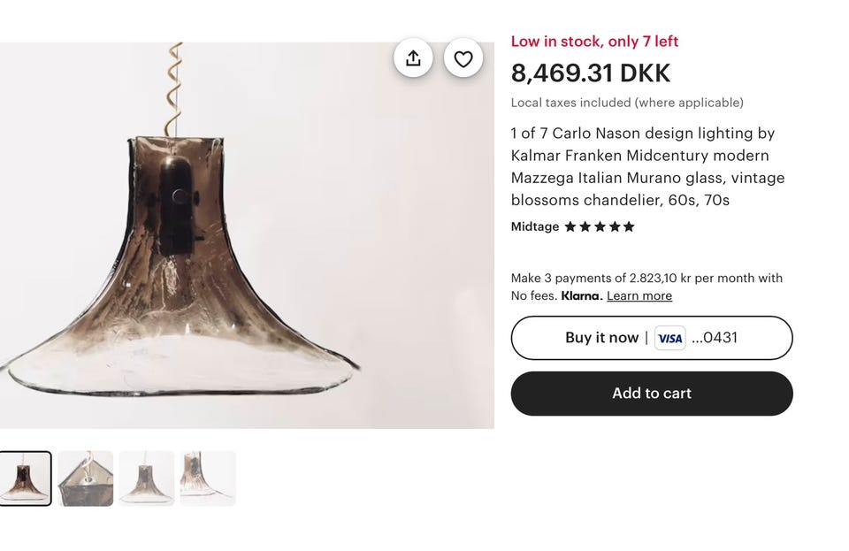849x551 pixels.
Task: Visit the Midtage shop page
Action: [x=535, y=226]
